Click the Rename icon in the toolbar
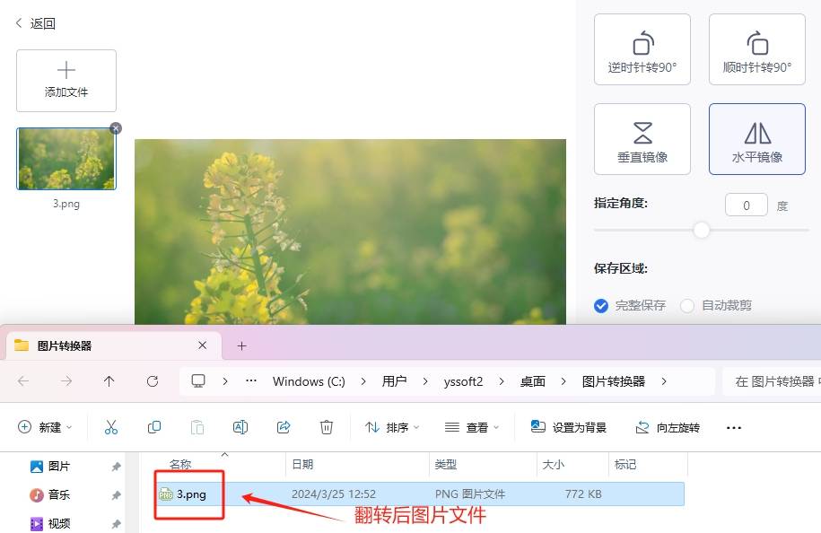Screen dimensions: 821x533 coord(240,427)
